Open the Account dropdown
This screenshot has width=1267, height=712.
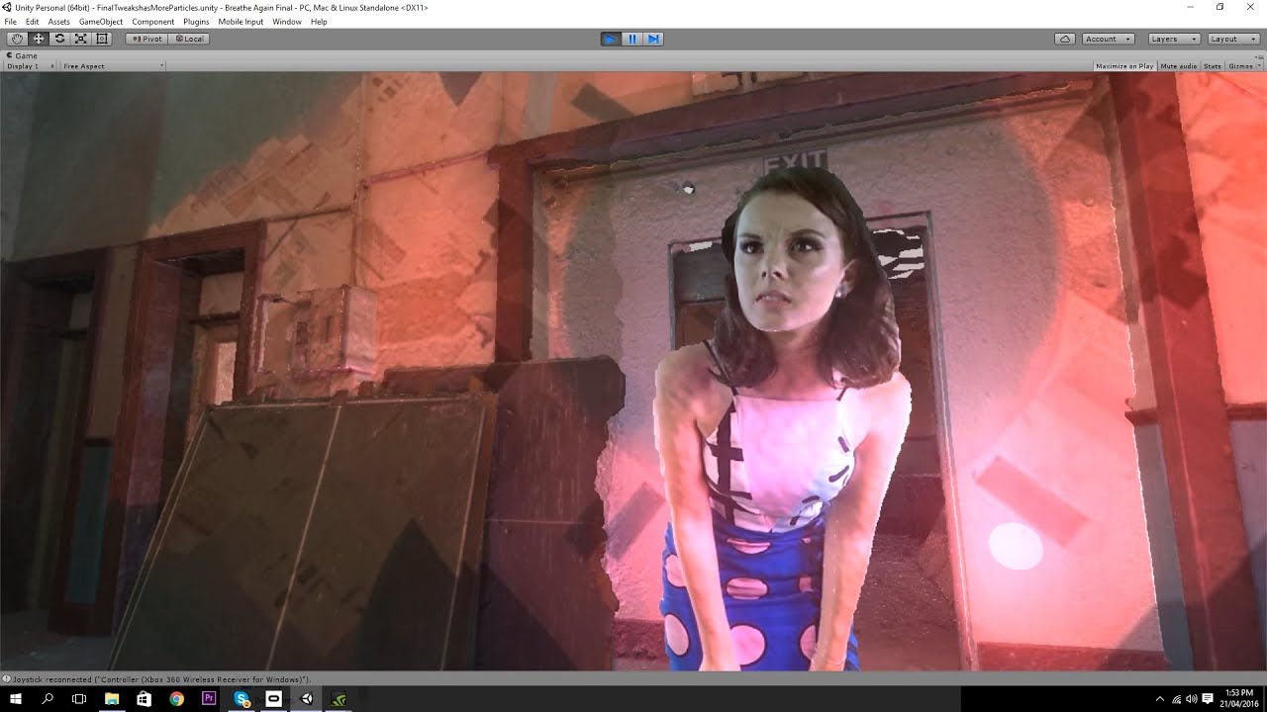click(x=1107, y=39)
